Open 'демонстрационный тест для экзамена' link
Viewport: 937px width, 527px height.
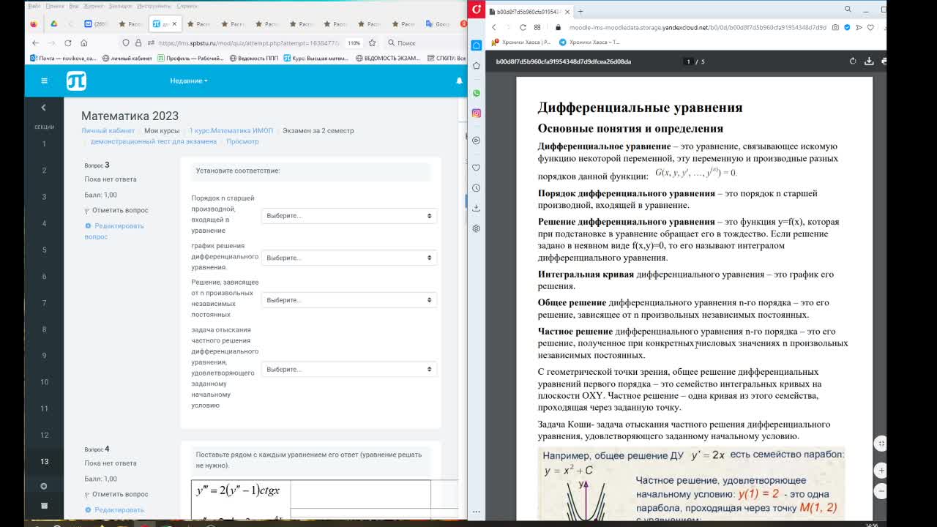pos(154,141)
